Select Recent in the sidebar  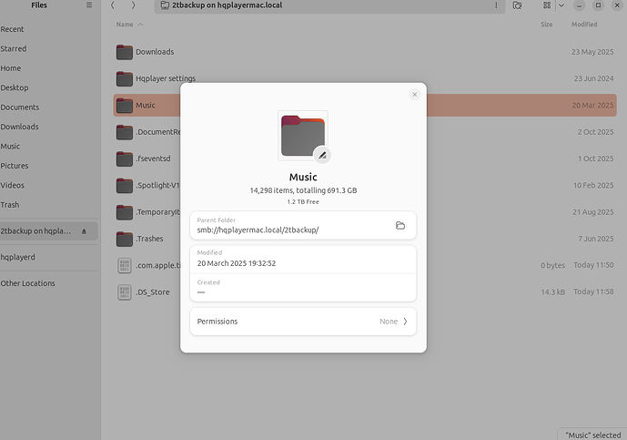(x=12, y=29)
